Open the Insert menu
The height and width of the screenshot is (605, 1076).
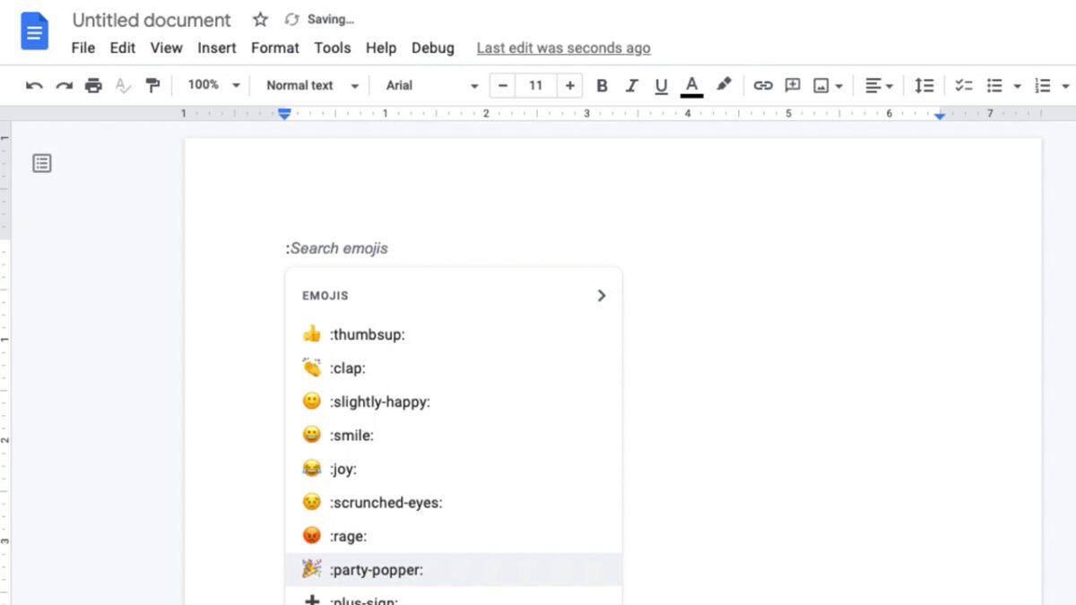(217, 48)
